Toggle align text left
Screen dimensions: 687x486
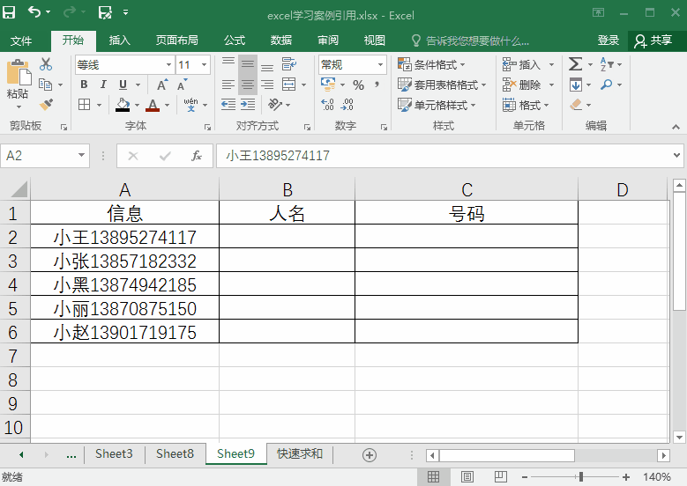coord(228,85)
